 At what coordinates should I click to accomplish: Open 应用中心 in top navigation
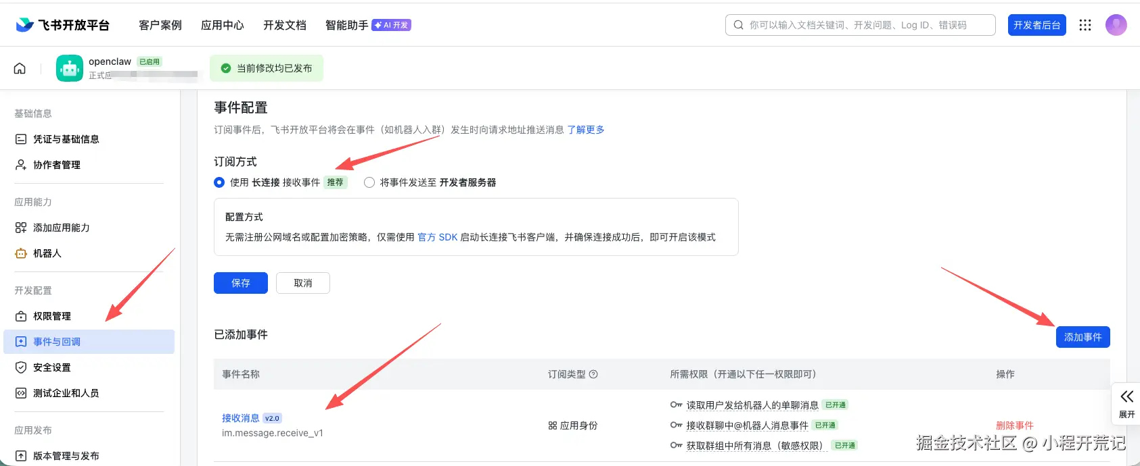[223, 25]
